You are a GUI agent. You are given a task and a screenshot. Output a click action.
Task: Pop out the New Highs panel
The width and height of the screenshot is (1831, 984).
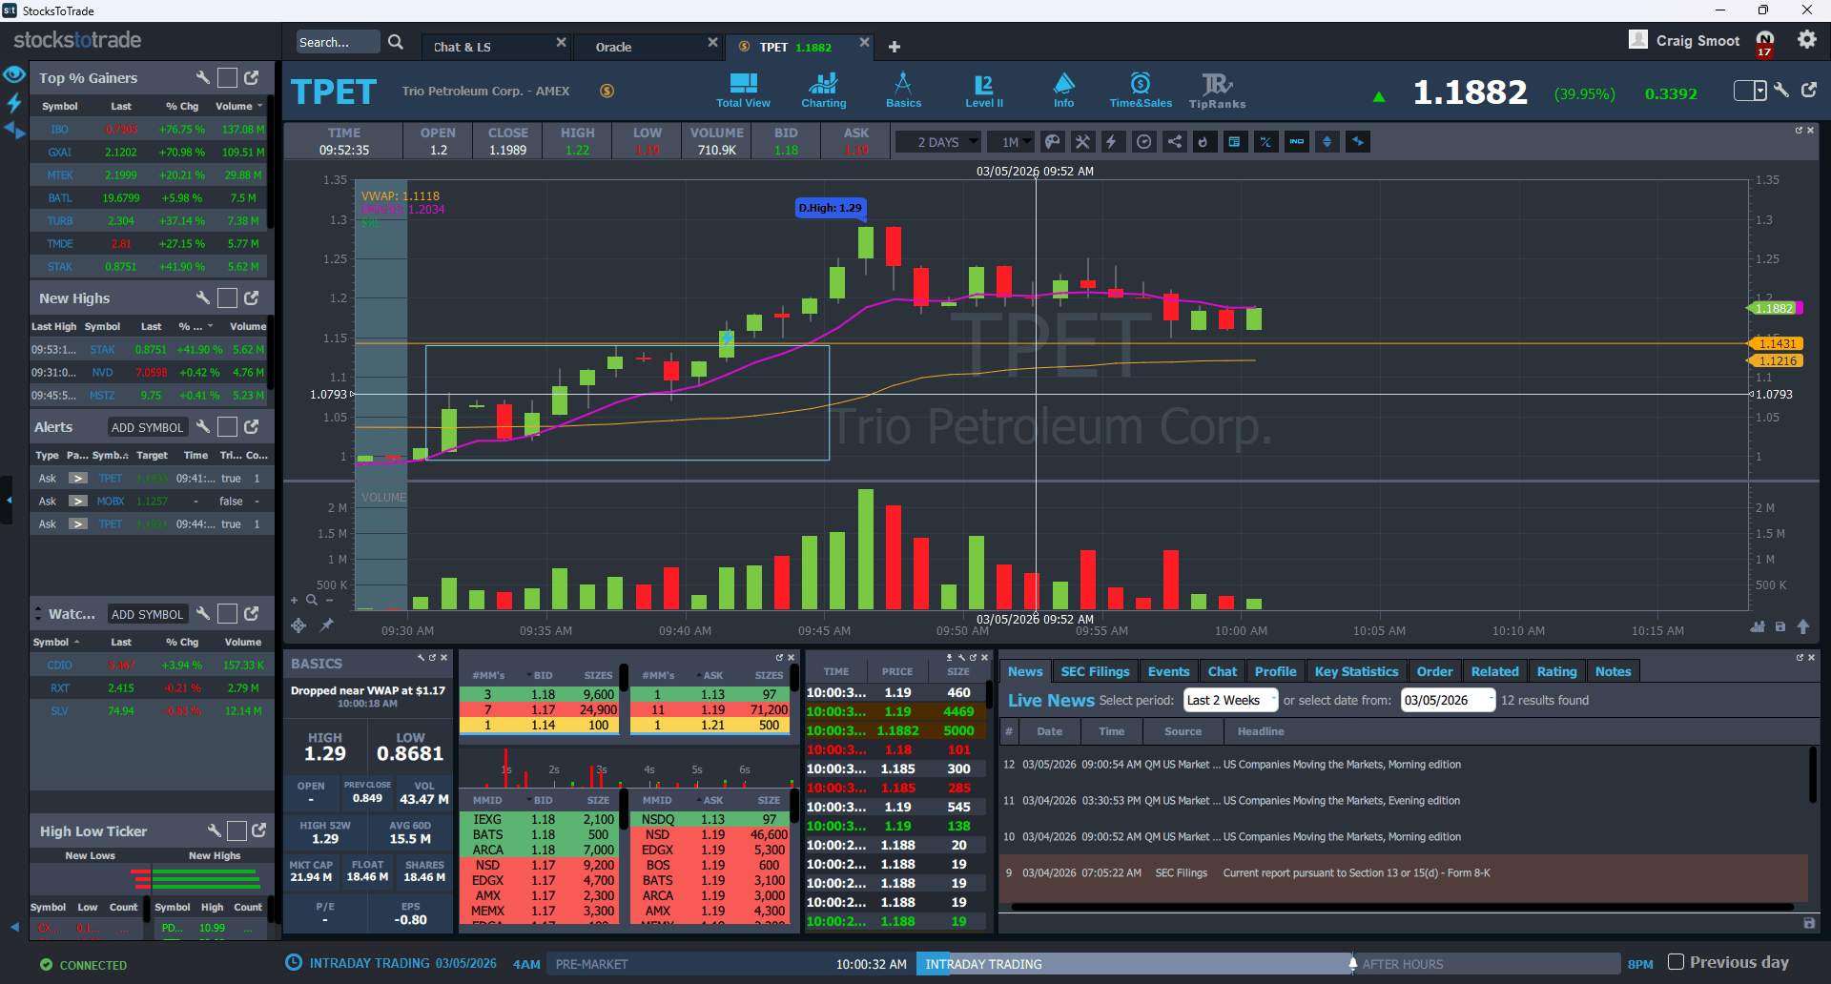(252, 297)
